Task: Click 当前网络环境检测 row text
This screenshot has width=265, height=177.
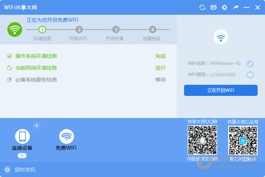Action: pyautogui.click(x=36, y=68)
